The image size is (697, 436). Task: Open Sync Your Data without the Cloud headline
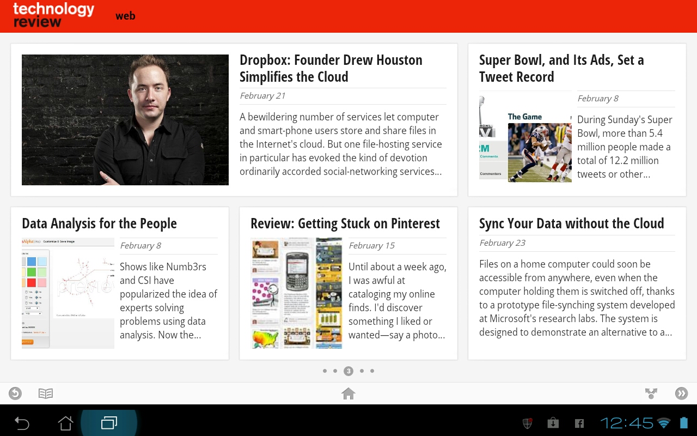click(572, 223)
